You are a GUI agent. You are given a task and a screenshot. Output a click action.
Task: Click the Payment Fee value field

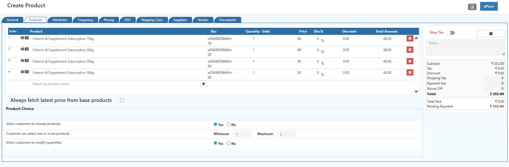(494, 83)
